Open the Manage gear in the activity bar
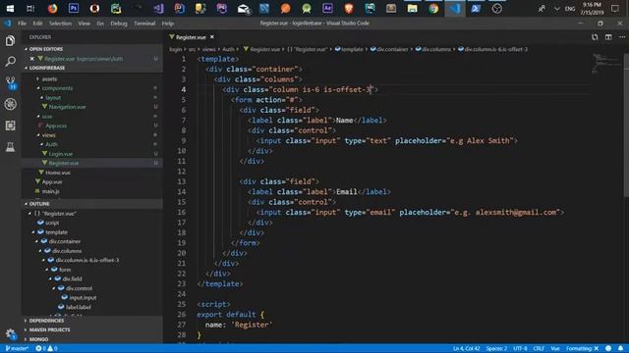The height and width of the screenshot is (353, 629). tap(10, 333)
